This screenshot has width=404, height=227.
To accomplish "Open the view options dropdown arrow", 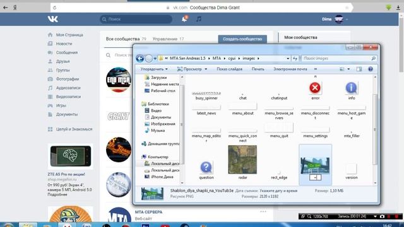I will point(348,69).
